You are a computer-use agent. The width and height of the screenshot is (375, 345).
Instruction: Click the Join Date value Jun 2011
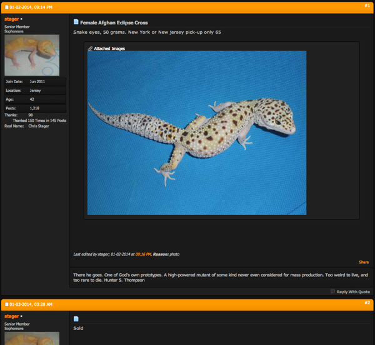tap(37, 81)
